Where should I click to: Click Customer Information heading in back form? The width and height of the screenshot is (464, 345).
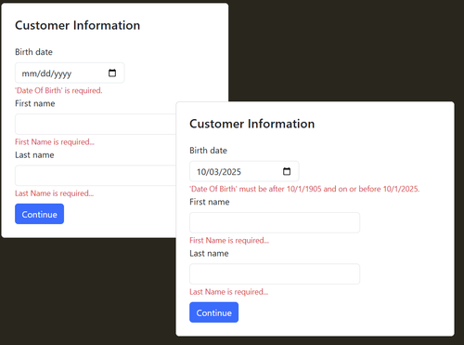tap(77, 25)
